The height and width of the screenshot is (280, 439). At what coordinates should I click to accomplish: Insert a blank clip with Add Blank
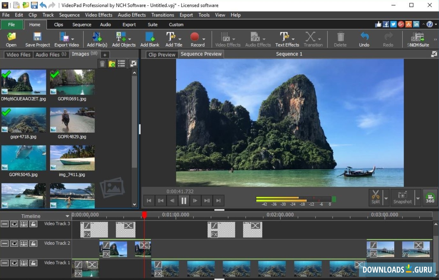coord(150,37)
